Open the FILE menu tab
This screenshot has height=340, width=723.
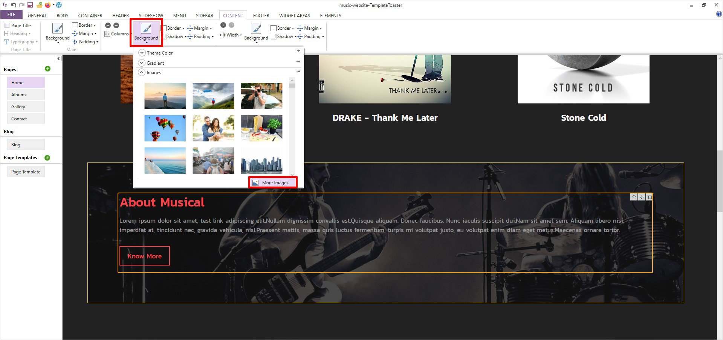pyautogui.click(x=11, y=15)
